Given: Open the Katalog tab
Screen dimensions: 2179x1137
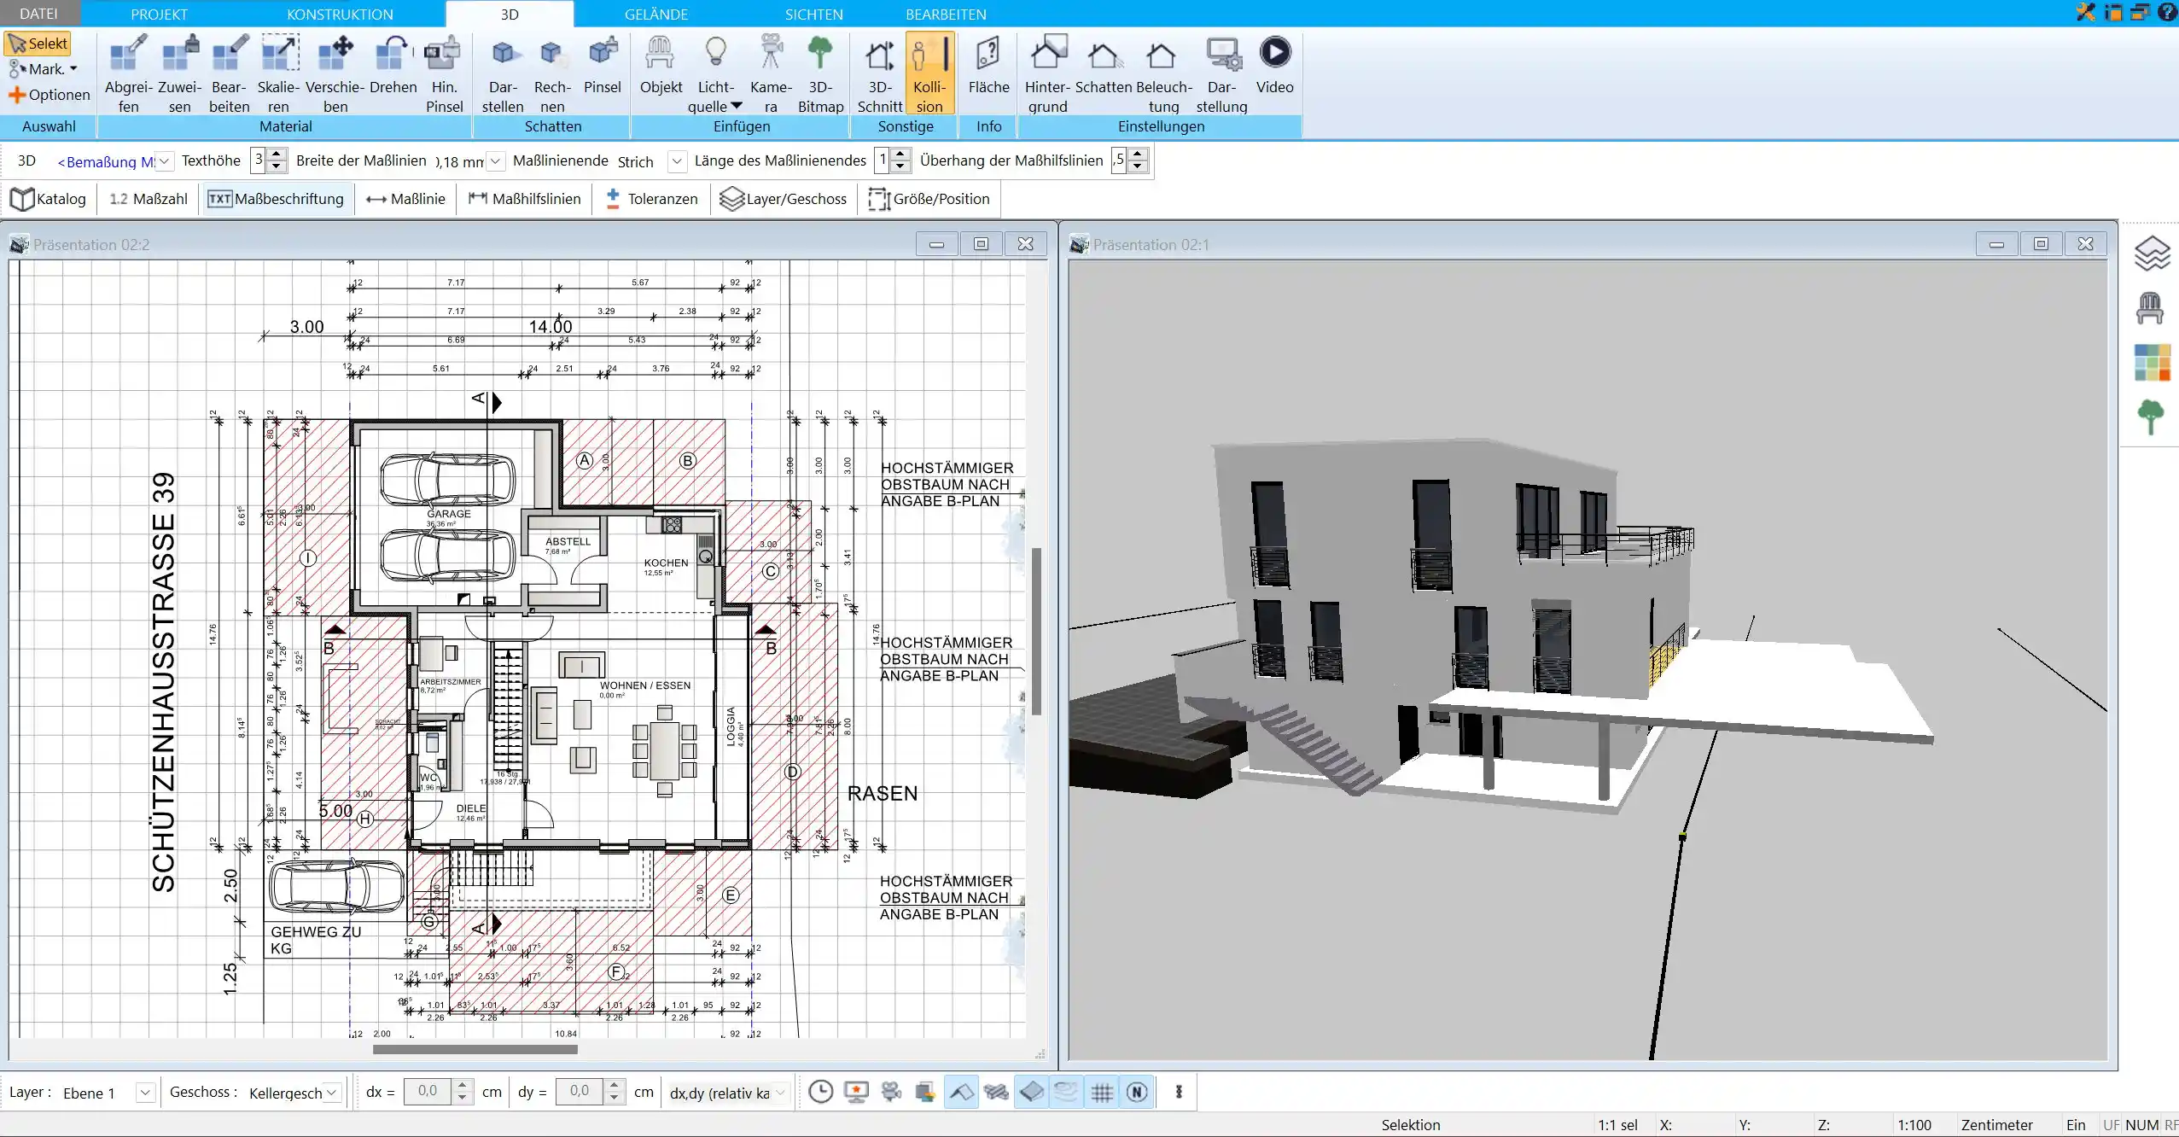Looking at the screenshot, I should click(49, 199).
